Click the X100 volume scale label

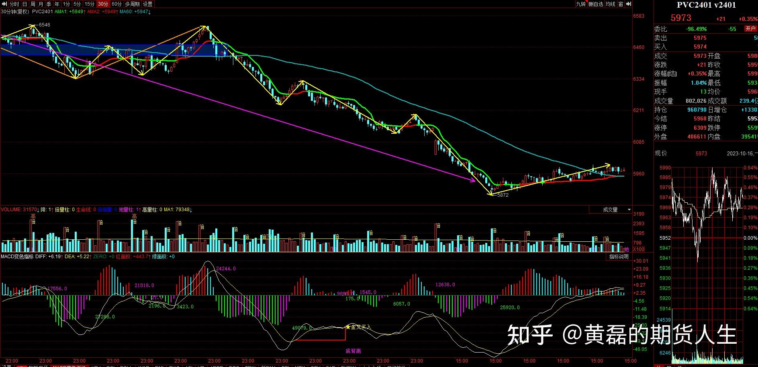point(639,249)
